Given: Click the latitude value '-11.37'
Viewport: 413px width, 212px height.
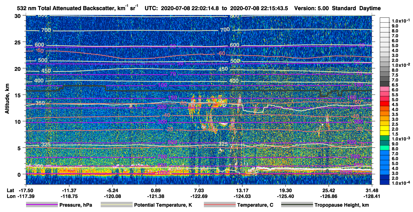Looking at the screenshot, I should (x=69, y=190).
